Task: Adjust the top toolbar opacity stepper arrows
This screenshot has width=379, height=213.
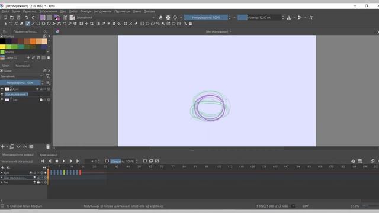Action: coord(230,17)
